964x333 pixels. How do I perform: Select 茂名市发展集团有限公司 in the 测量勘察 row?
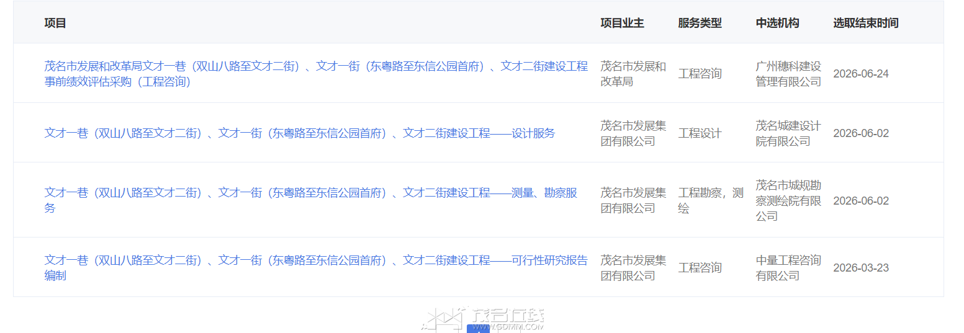(x=633, y=200)
